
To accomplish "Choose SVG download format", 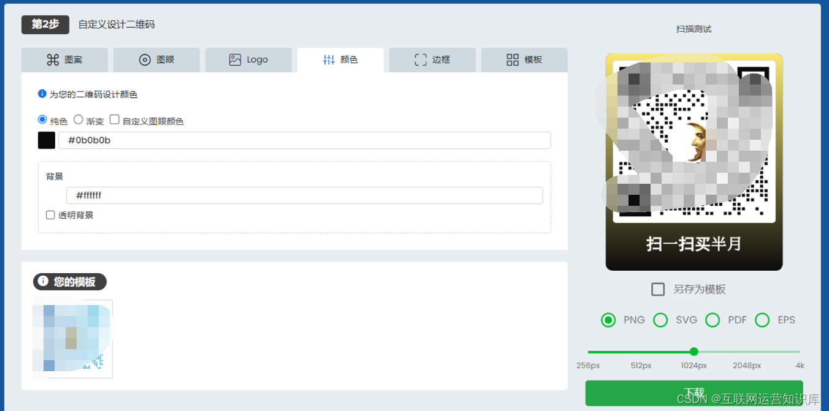I will tap(660, 320).
